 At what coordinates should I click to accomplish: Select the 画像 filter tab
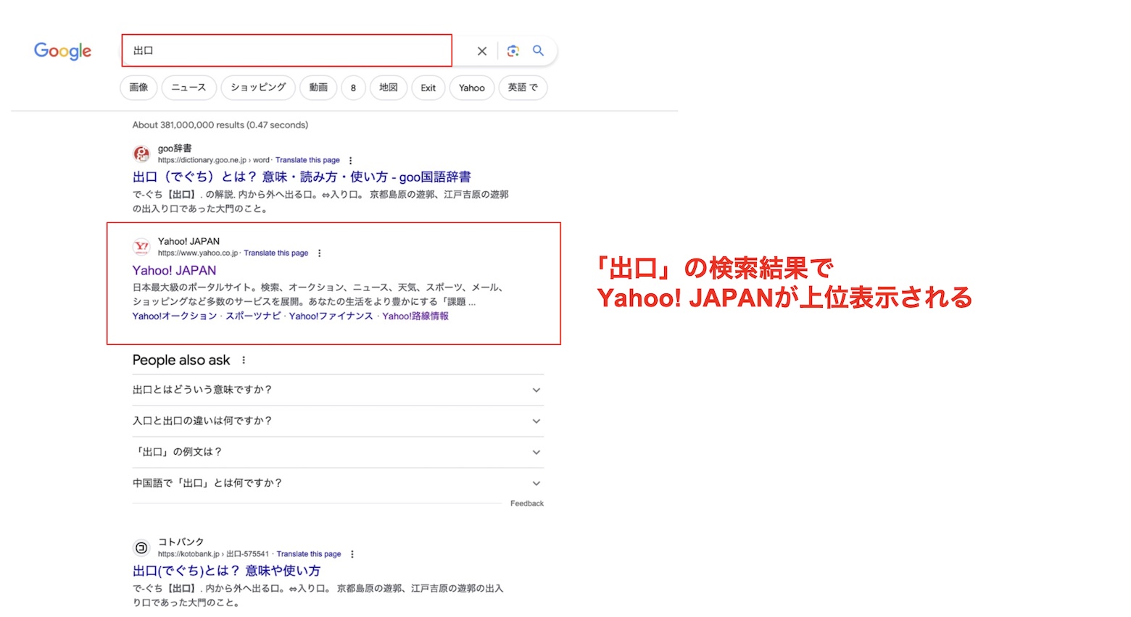coord(138,88)
